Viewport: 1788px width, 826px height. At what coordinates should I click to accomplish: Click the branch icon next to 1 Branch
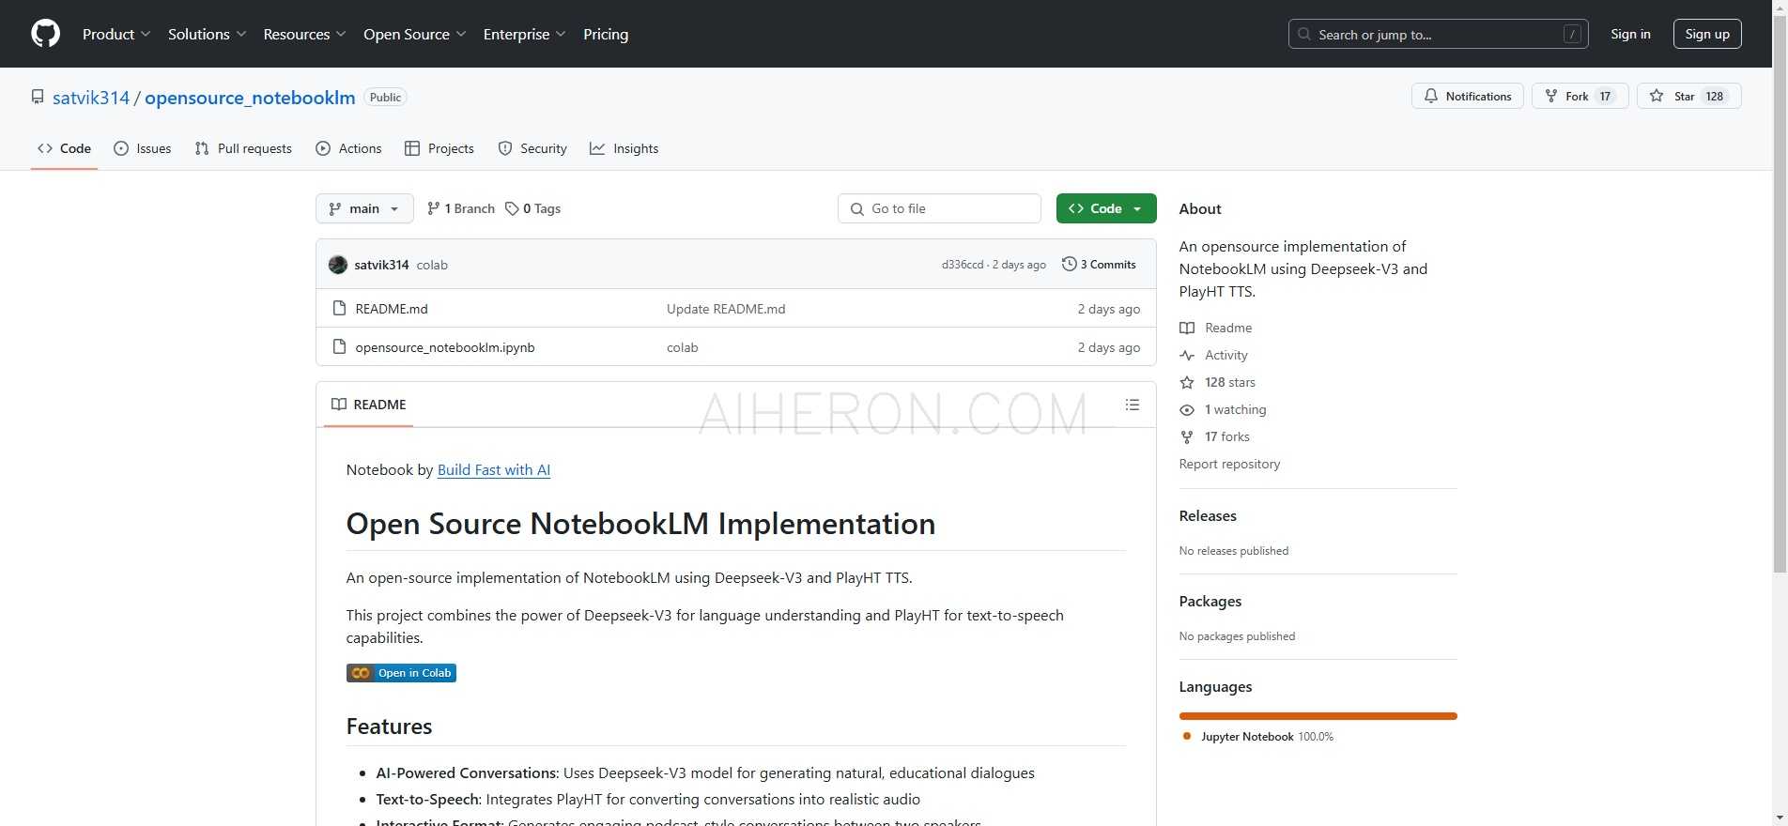(x=433, y=208)
